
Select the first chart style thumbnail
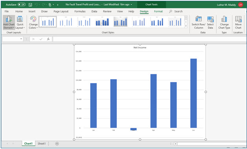[48, 22]
